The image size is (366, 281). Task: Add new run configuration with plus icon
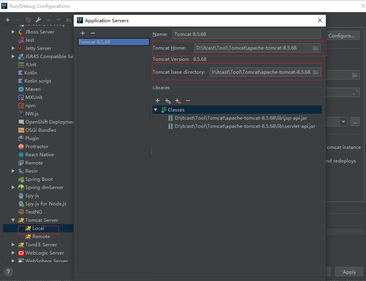click(7, 20)
